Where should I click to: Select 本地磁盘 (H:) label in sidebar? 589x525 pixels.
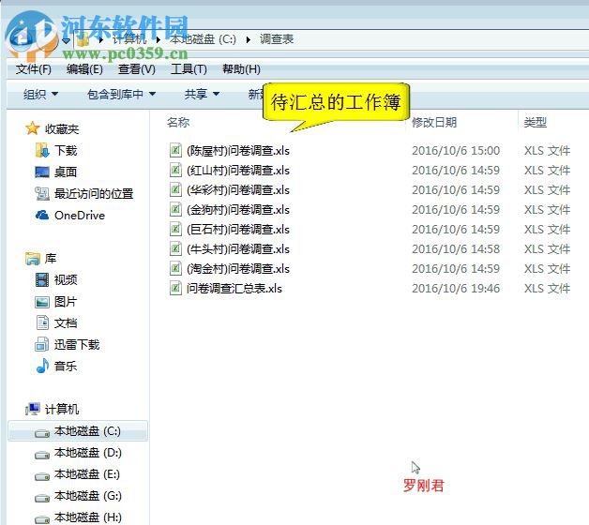[x=88, y=517]
